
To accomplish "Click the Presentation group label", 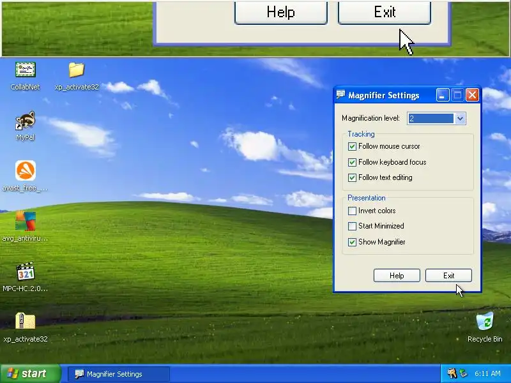I will (366, 198).
